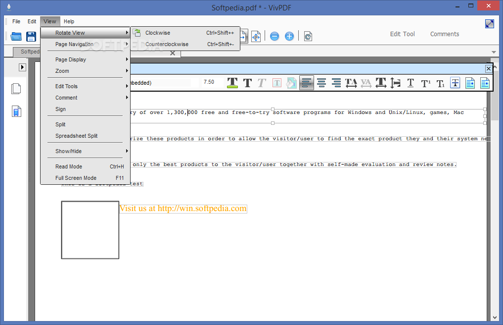This screenshot has height=325, width=503.
Task: Expand the left sidebar with the play arrow
Action: (22, 67)
